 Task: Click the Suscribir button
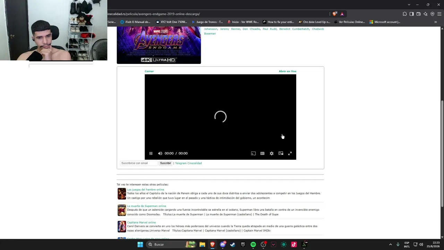[165, 163]
